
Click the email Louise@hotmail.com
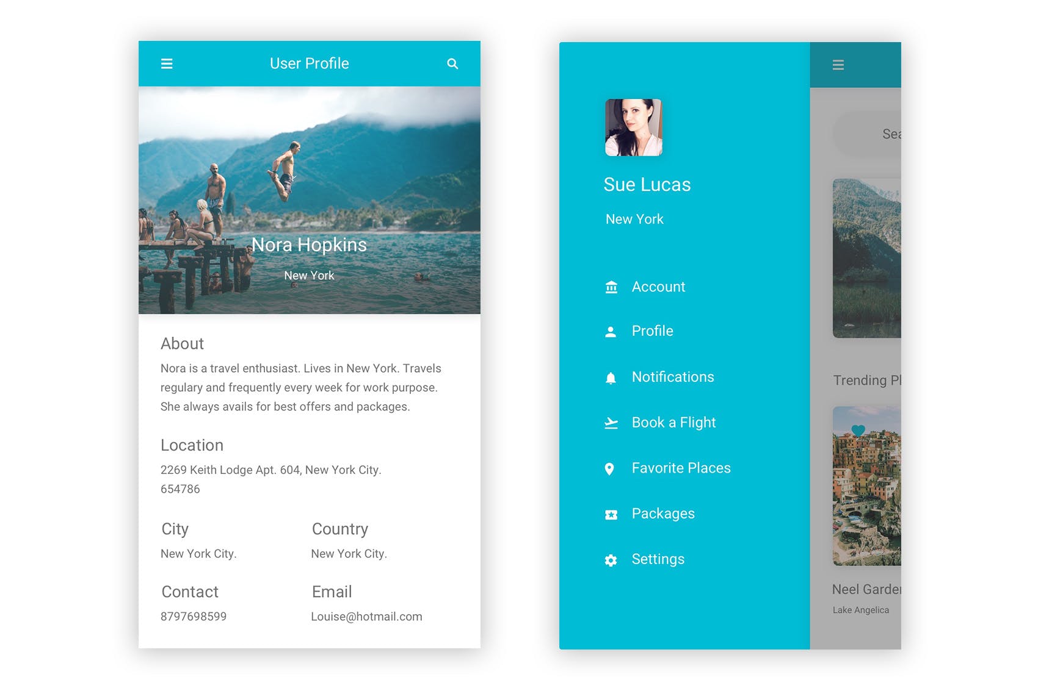pos(366,616)
